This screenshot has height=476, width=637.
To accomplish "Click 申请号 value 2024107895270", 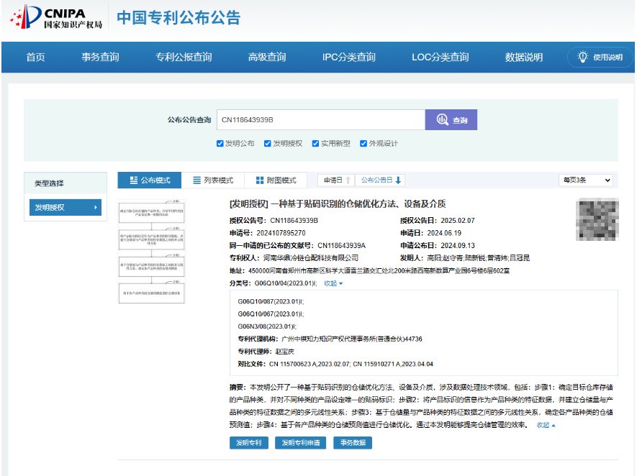I will coord(281,233).
